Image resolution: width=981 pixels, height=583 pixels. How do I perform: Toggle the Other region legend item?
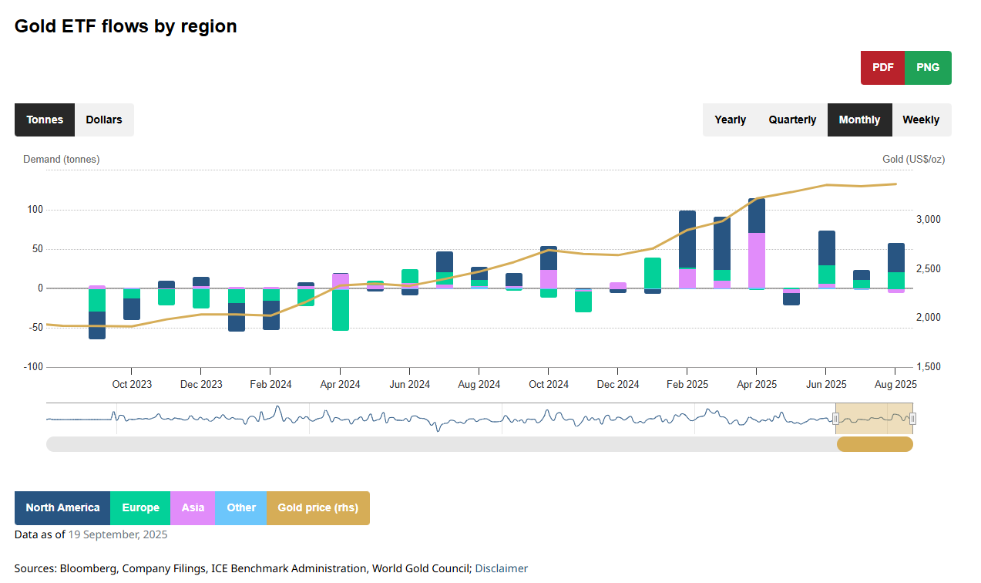click(x=241, y=508)
